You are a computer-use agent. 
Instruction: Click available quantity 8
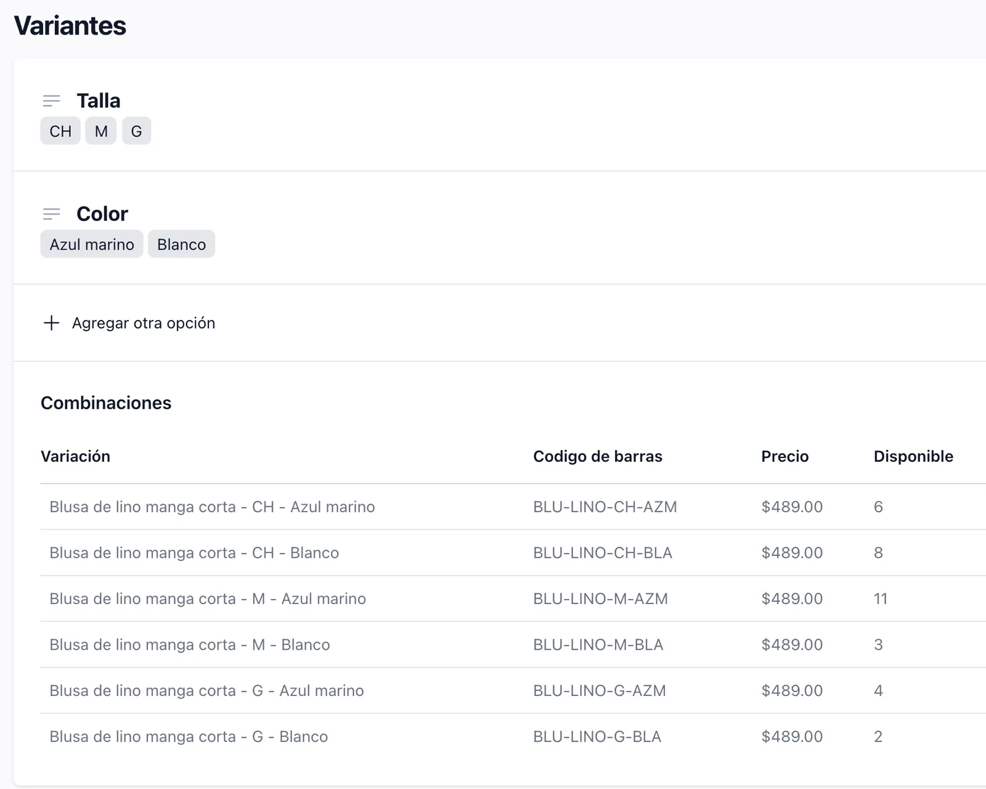(x=878, y=553)
